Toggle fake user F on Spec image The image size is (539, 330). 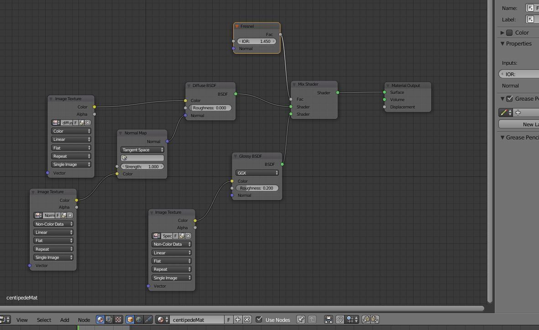(176, 236)
